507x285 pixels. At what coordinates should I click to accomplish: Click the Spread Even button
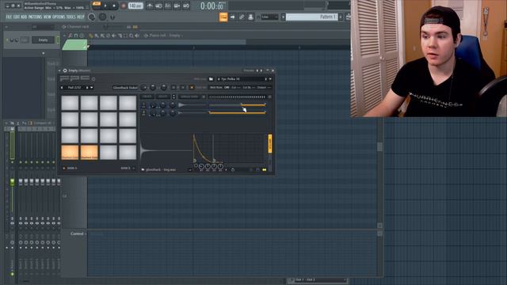pyautogui.click(x=189, y=97)
